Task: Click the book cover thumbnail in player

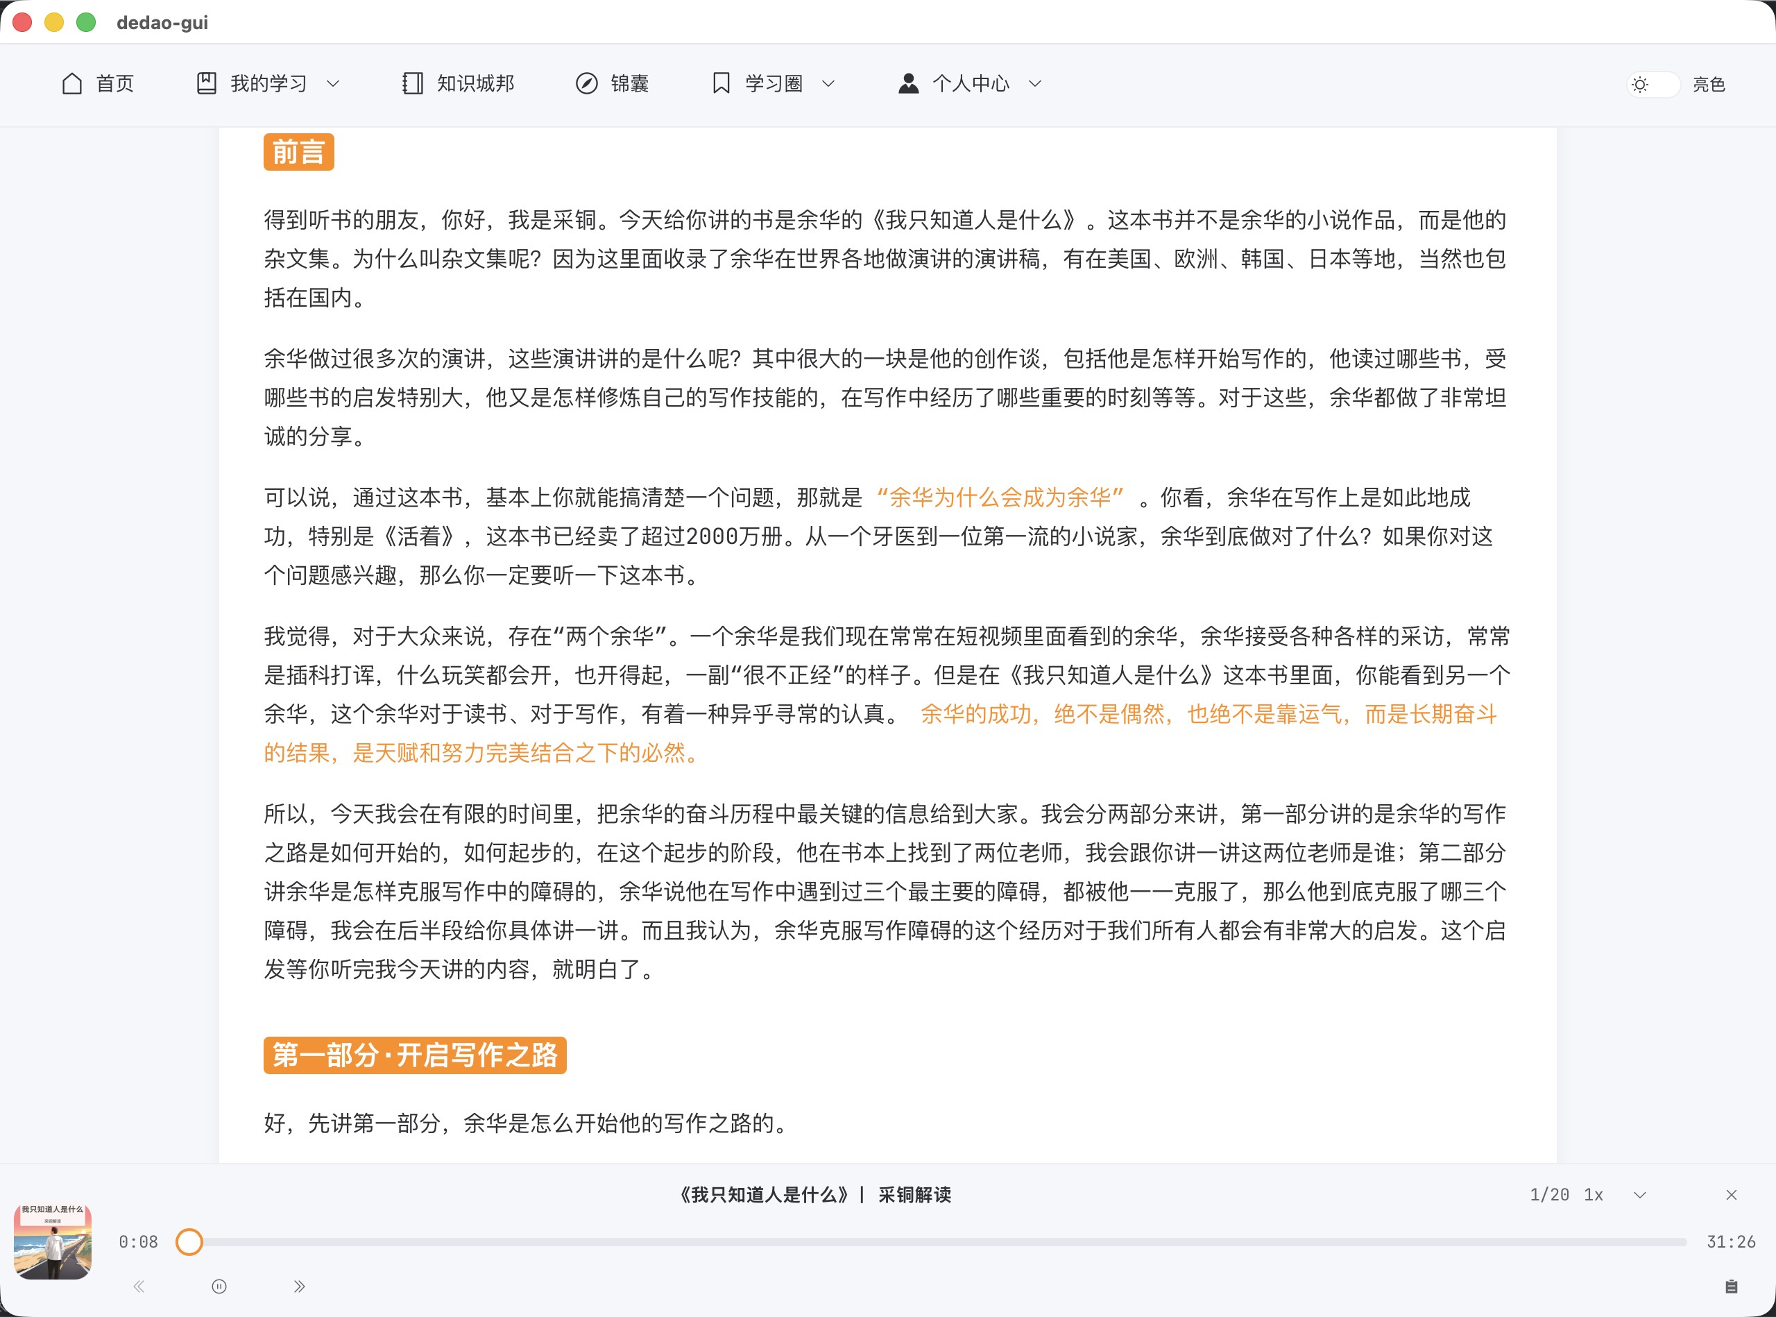Action: (x=53, y=1241)
